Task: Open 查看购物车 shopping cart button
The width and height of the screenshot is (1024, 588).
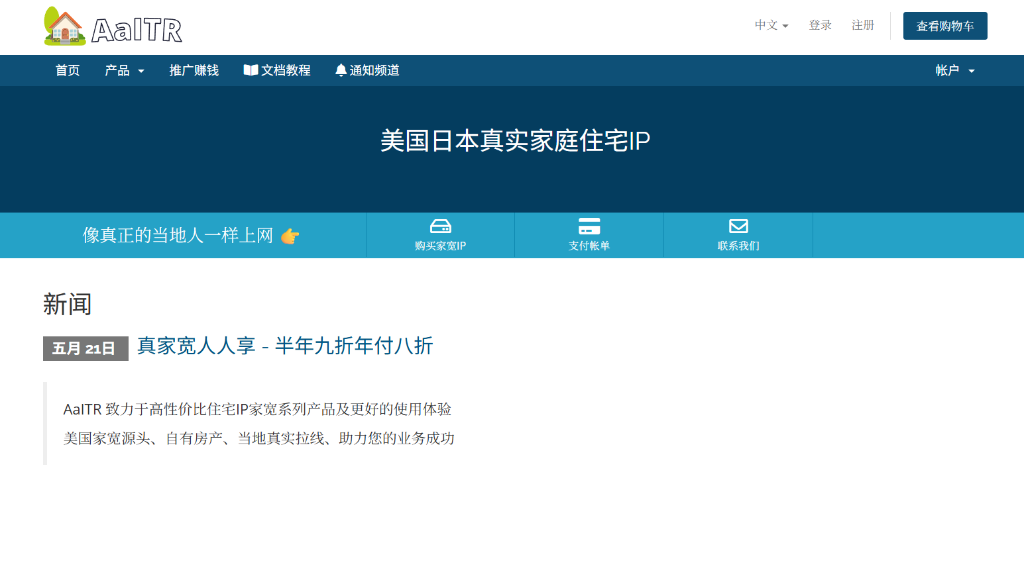Action: tap(945, 26)
